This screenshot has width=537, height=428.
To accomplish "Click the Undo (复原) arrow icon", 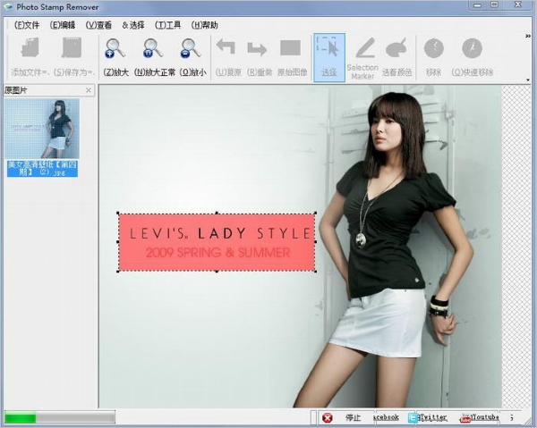I will tap(226, 47).
